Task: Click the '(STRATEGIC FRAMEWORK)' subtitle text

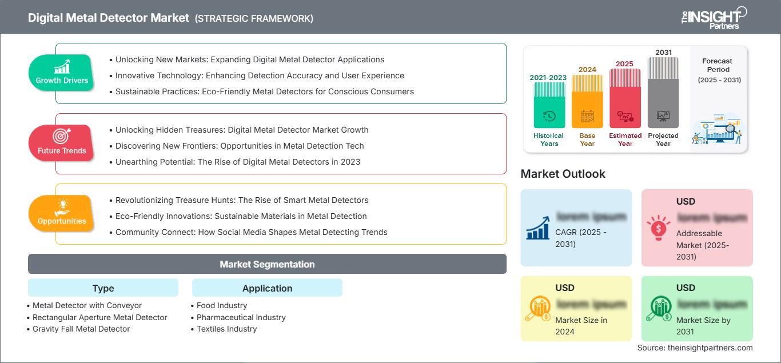Action: click(254, 18)
